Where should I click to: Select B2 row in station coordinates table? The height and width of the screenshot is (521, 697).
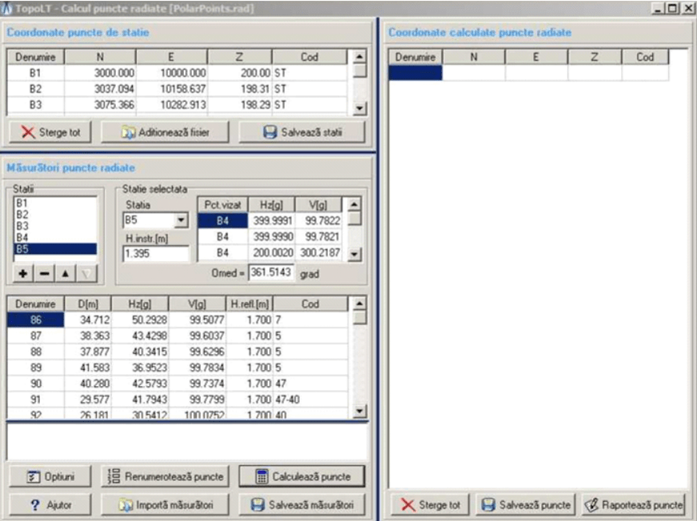(x=177, y=89)
